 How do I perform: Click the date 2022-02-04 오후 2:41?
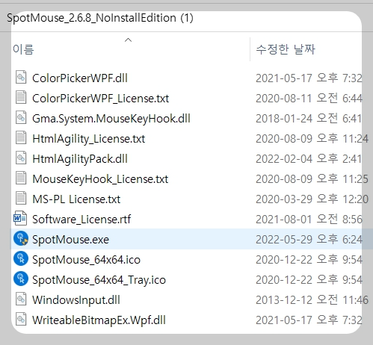(x=309, y=158)
